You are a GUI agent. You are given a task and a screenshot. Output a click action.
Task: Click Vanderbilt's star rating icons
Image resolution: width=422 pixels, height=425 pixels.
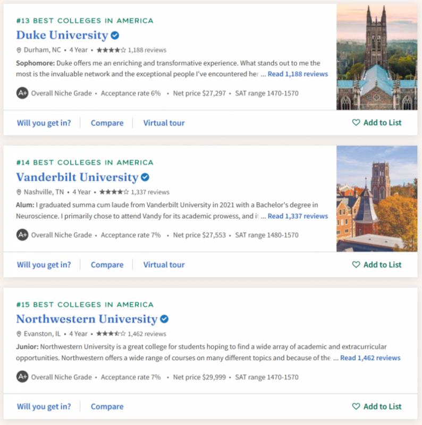click(x=114, y=192)
